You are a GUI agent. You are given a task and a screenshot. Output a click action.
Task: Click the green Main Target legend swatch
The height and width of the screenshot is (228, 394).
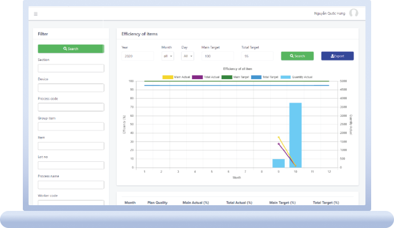[x=227, y=76]
